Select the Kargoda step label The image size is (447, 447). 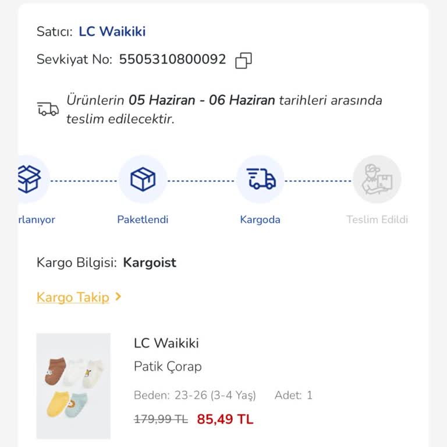(260, 220)
